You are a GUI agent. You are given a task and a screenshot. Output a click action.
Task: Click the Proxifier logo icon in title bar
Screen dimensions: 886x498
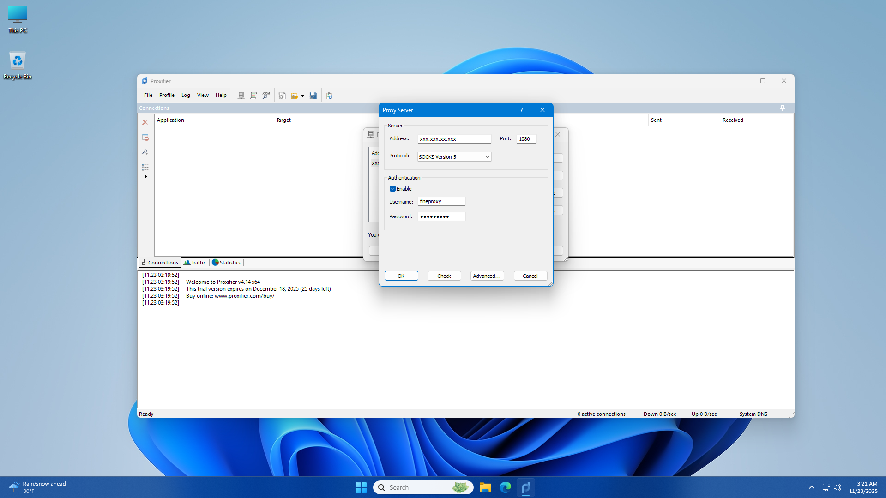tap(145, 81)
